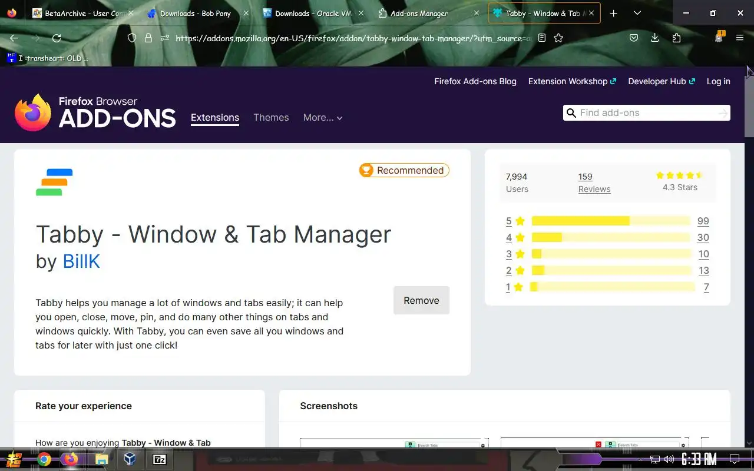Click Log in
Viewport: 754px width, 471px height.
click(x=718, y=81)
